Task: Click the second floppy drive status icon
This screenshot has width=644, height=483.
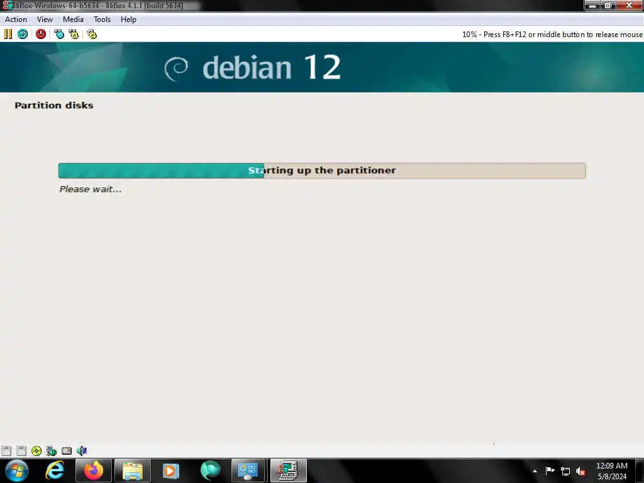Action: pyautogui.click(x=21, y=450)
